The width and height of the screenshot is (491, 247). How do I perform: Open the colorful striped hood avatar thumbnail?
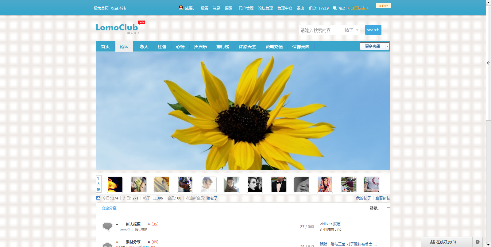point(325,185)
